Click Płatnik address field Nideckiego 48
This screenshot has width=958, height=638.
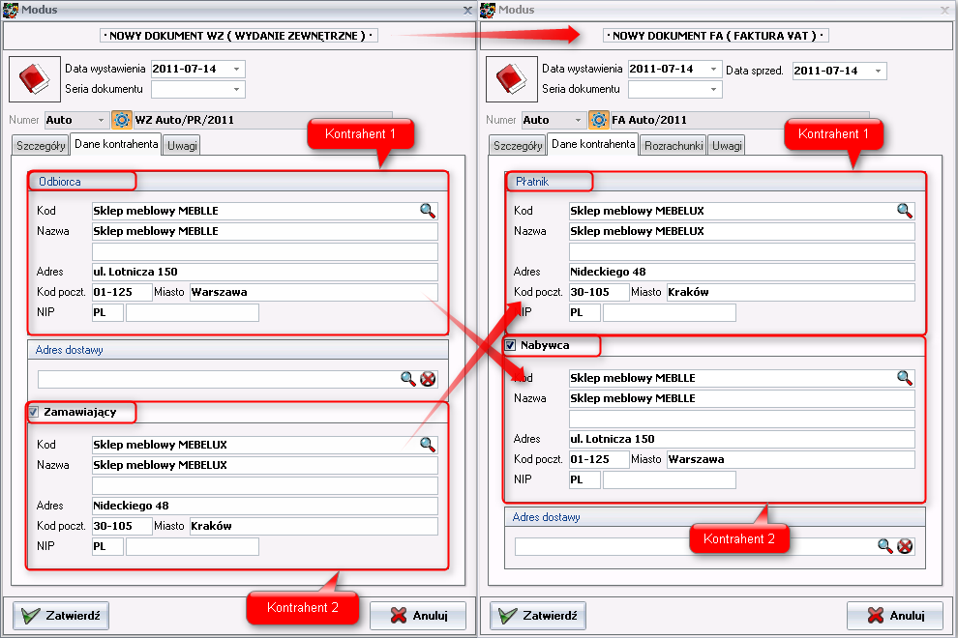[x=741, y=272]
